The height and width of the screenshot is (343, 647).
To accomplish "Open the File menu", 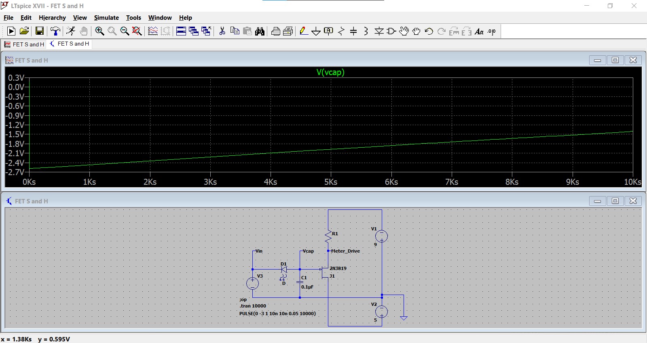I will (x=8, y=18).
